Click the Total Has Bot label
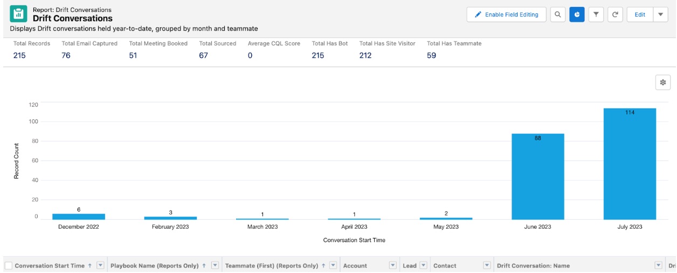677x273 pixels. (330, 43)
